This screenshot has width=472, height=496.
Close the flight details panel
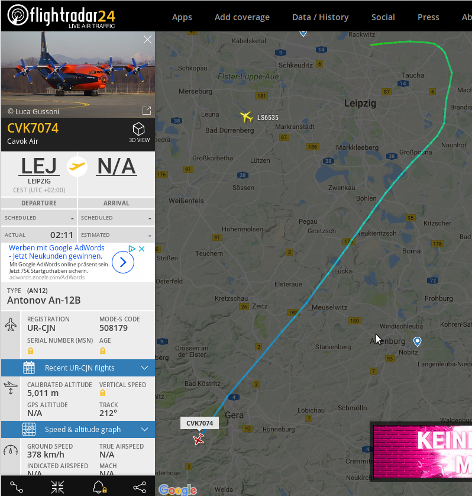coord(147,40)
